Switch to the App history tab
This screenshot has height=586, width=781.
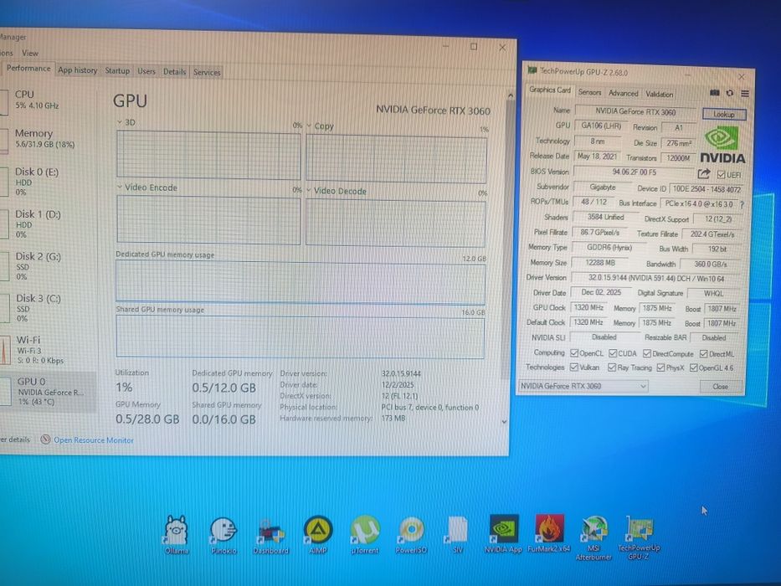tap(78, 70)
